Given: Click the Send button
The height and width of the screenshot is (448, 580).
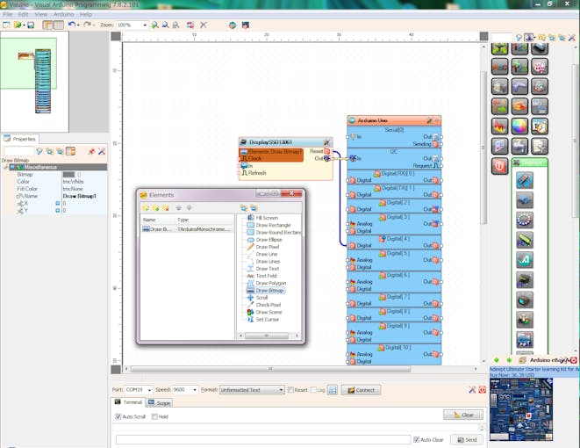Looking at the screenshot, I should [x=467, y=439].
